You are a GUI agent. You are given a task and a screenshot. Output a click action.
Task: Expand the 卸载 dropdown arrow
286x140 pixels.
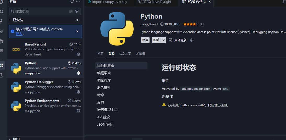(163, 40)
